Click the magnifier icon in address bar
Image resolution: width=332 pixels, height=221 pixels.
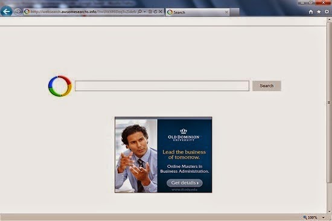coord(140,11)
